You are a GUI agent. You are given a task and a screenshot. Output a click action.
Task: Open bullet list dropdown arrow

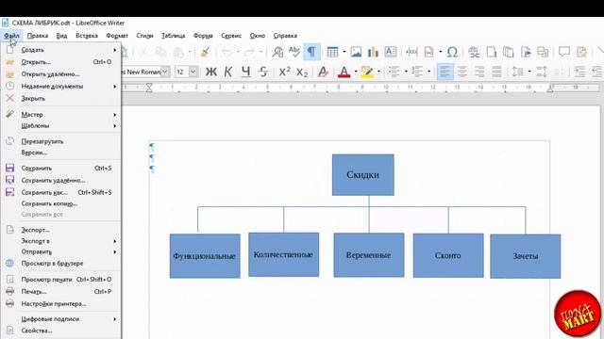point(406,72)
